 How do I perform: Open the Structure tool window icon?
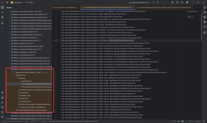tap(2, 23)
